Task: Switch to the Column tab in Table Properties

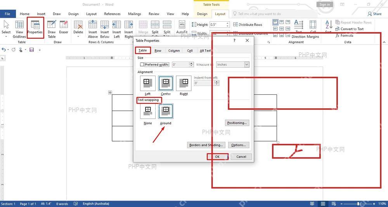Action: 174,51
